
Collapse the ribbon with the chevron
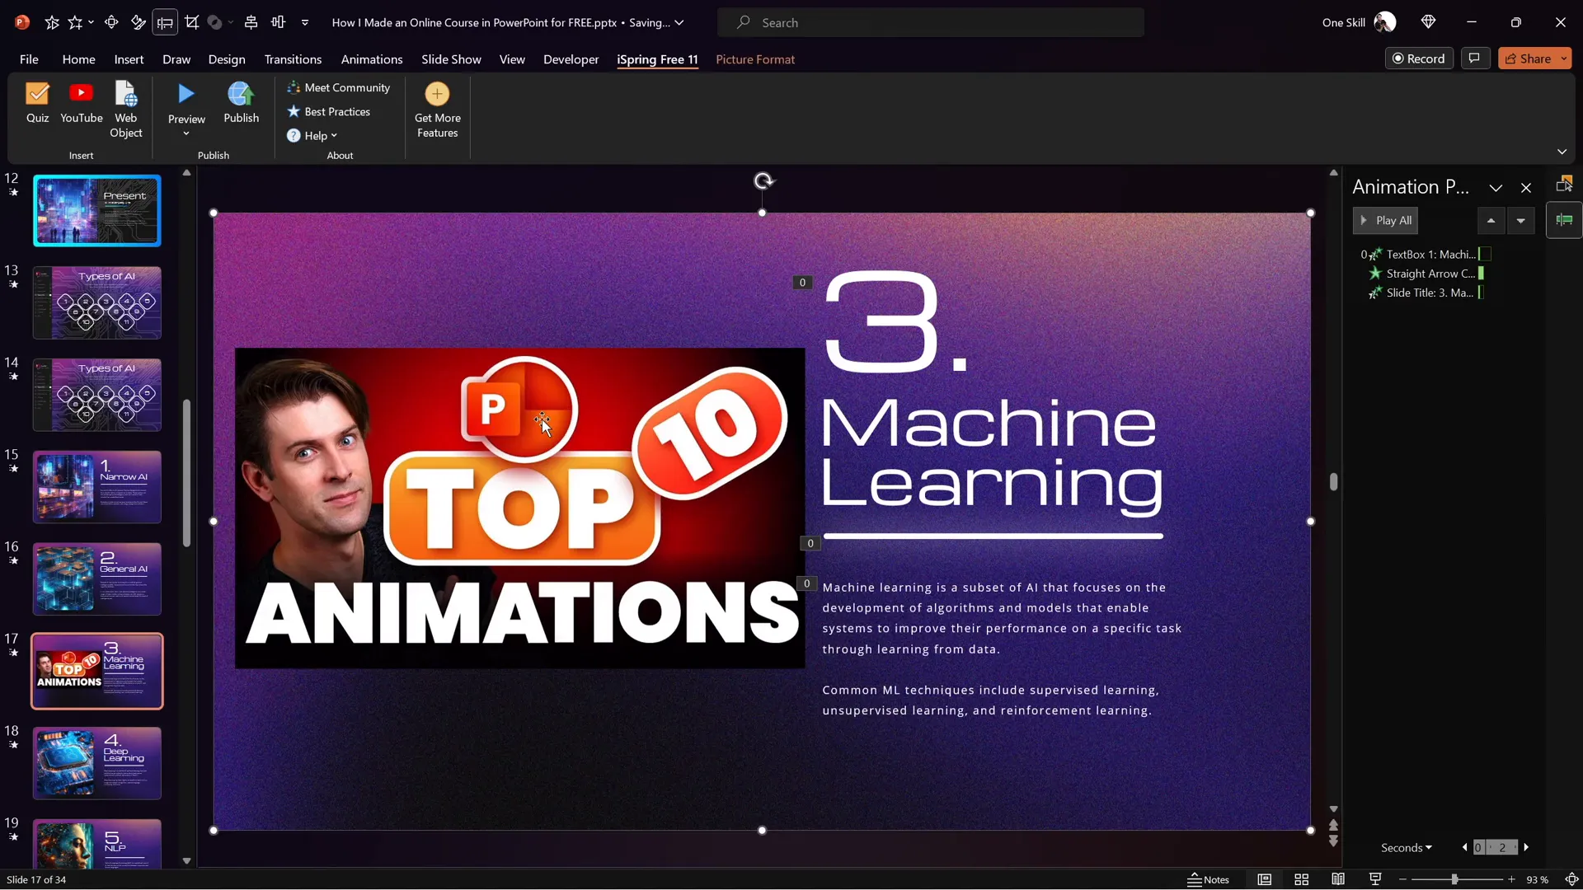(1562, 152)
